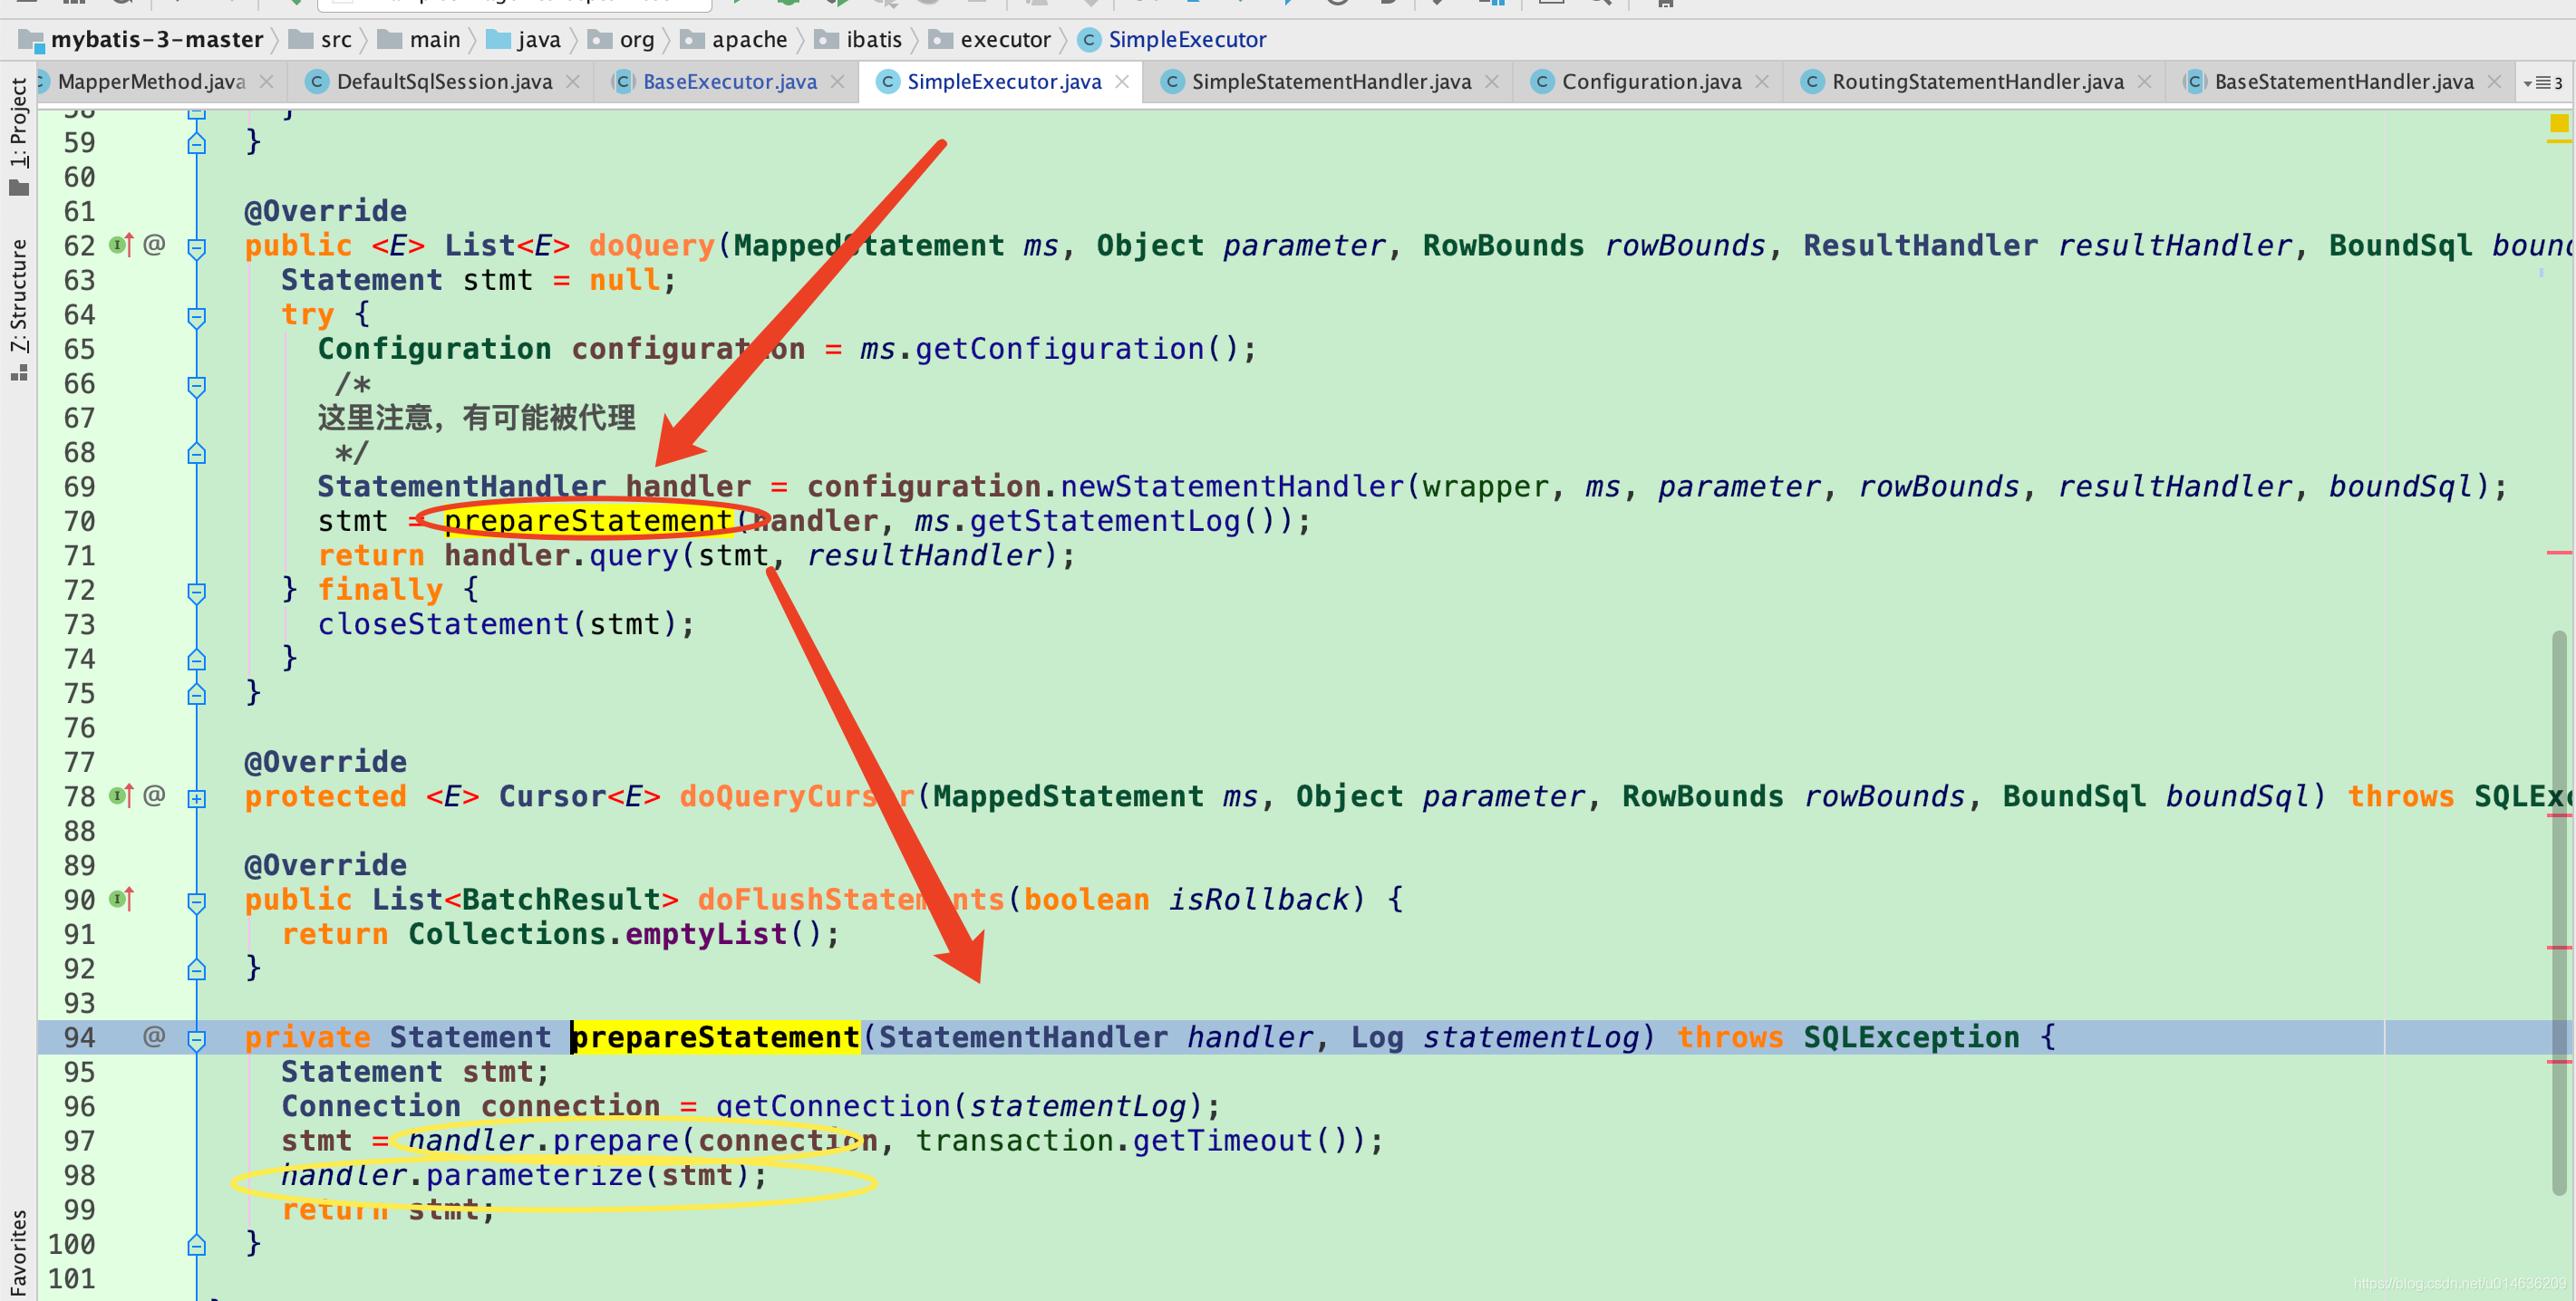Viewport: 2576px width, 1301px height.
Task: Click line number 94 in gutter
Action: 80,1037
